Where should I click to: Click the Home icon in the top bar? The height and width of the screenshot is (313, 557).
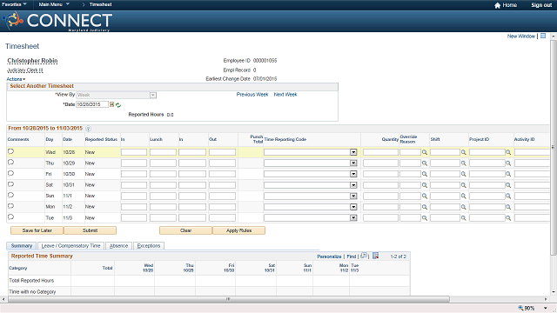[x=497, y=5]
